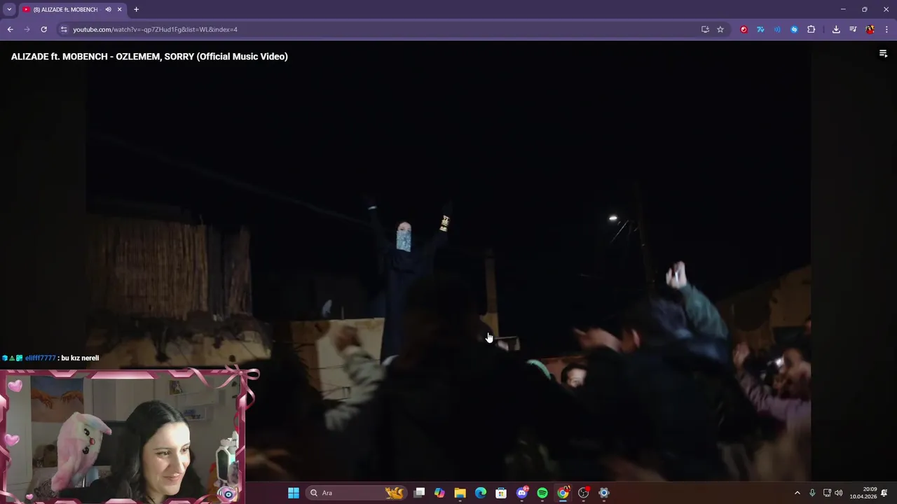
Task: Mute the tab's audio speaker icon
Action: (x=108, y=10)
